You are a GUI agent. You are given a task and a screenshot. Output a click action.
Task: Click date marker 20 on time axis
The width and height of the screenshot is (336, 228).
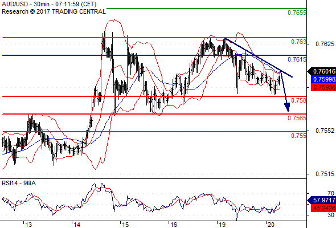coord(271,225)
